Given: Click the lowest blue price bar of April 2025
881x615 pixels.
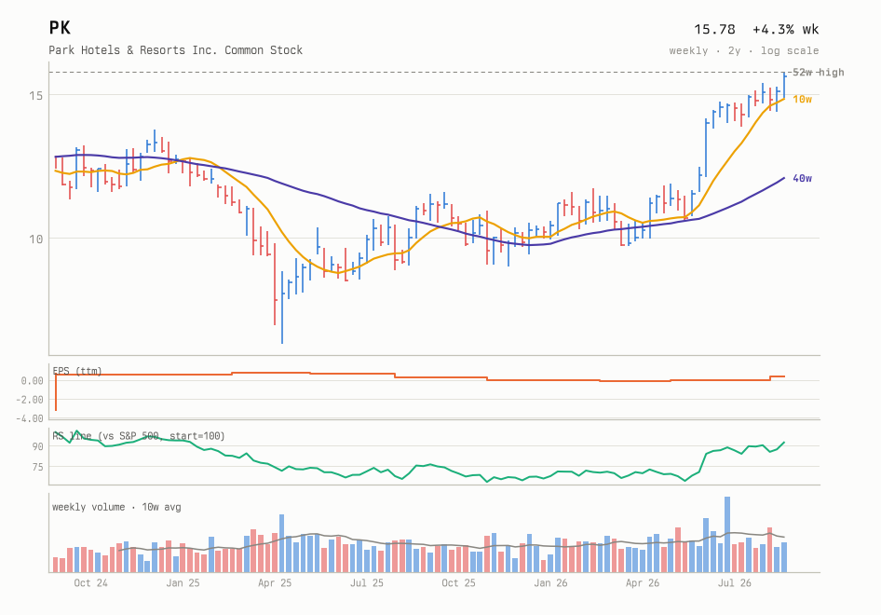Looking at the screenshot, I should [282, 307].
